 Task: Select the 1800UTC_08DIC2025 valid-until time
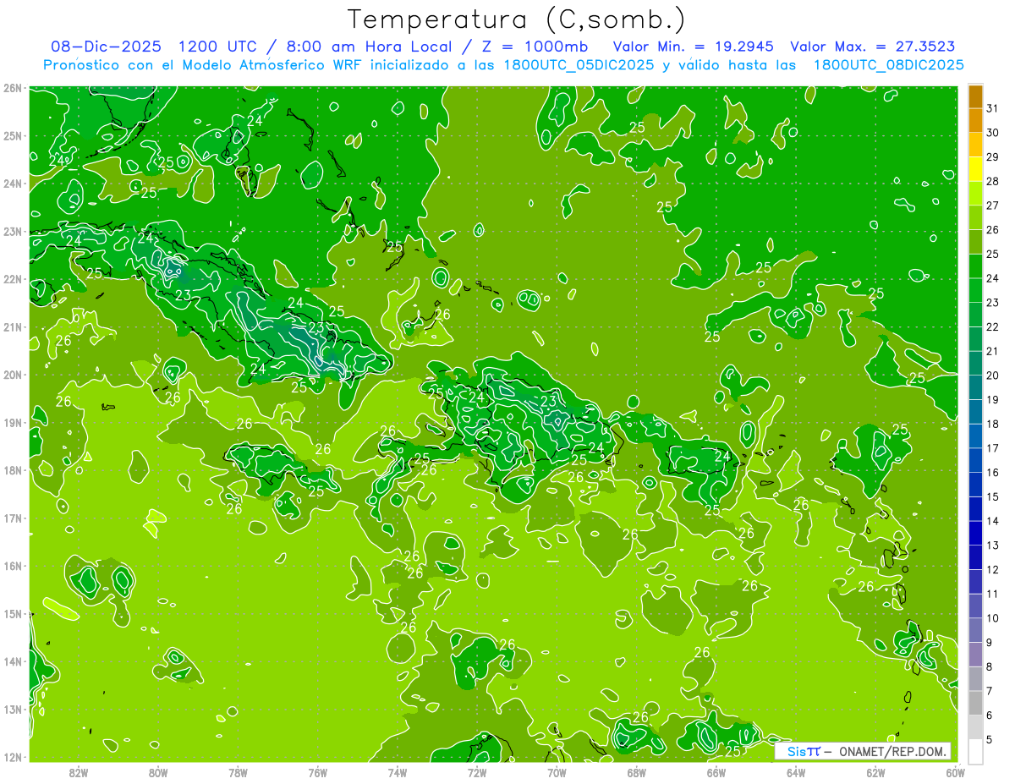[888, 65]
